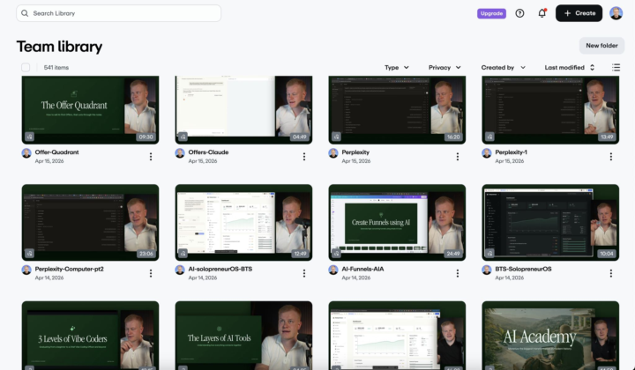
Task: Tick the select-all items checkbox
Action: pyautogui.click(x=26, y=68)
